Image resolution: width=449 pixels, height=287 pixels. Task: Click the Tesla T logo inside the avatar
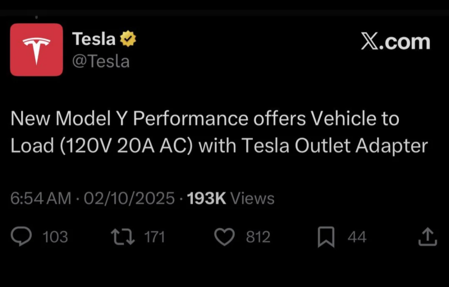click(x=36, y=49)
